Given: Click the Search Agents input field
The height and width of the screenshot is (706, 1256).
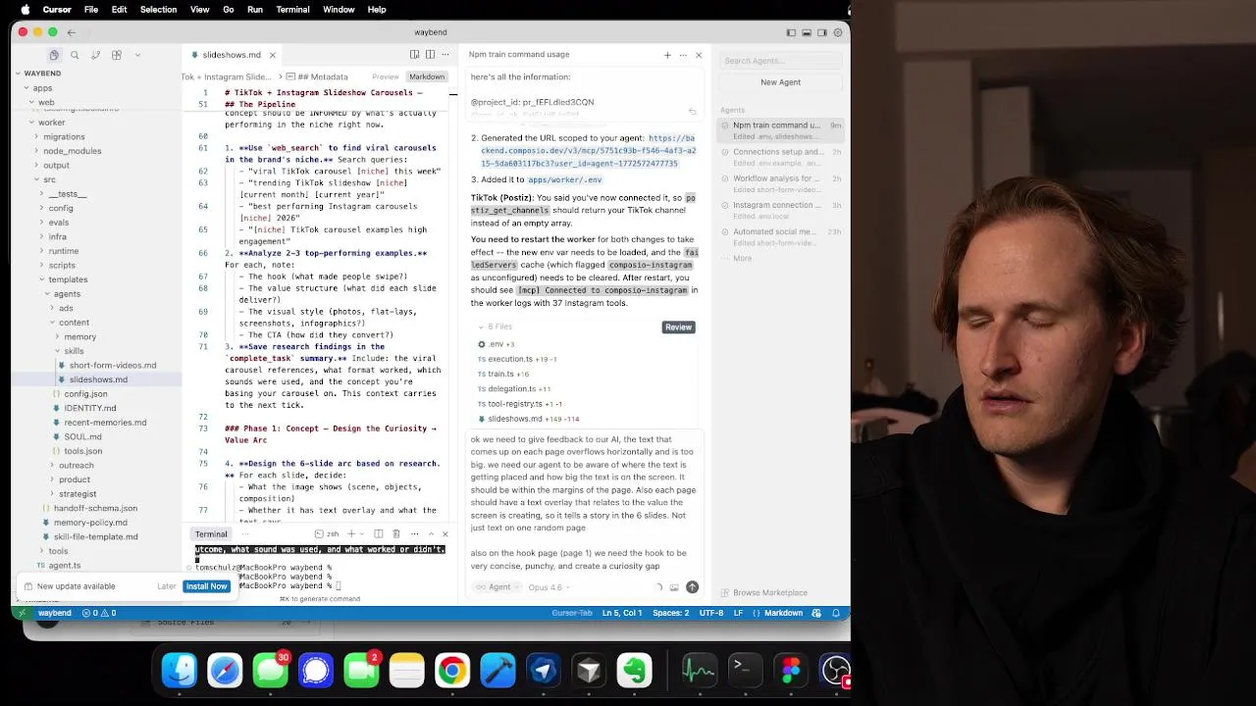Looking at the screenshot, I should [x=780, y=61].
